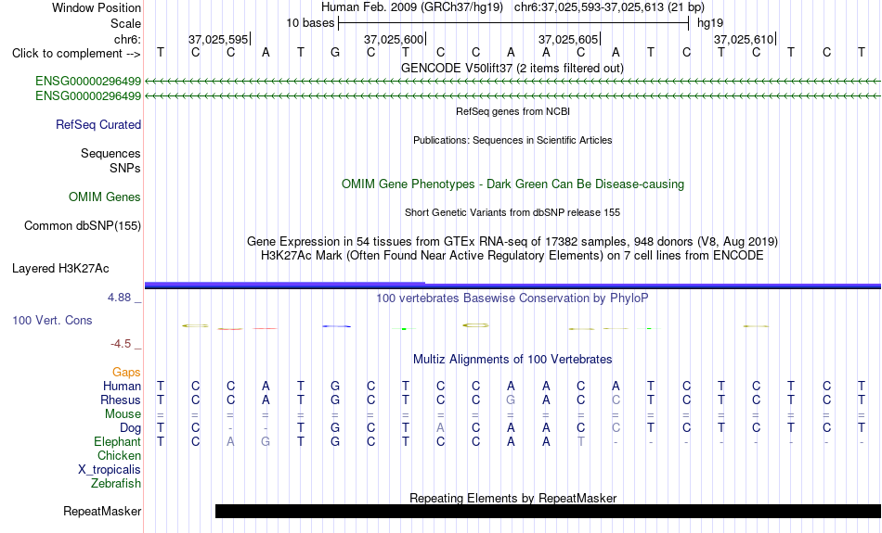Click the Chicken species label
Viewport: 882px width, 533px height.
tap(119, 455)
